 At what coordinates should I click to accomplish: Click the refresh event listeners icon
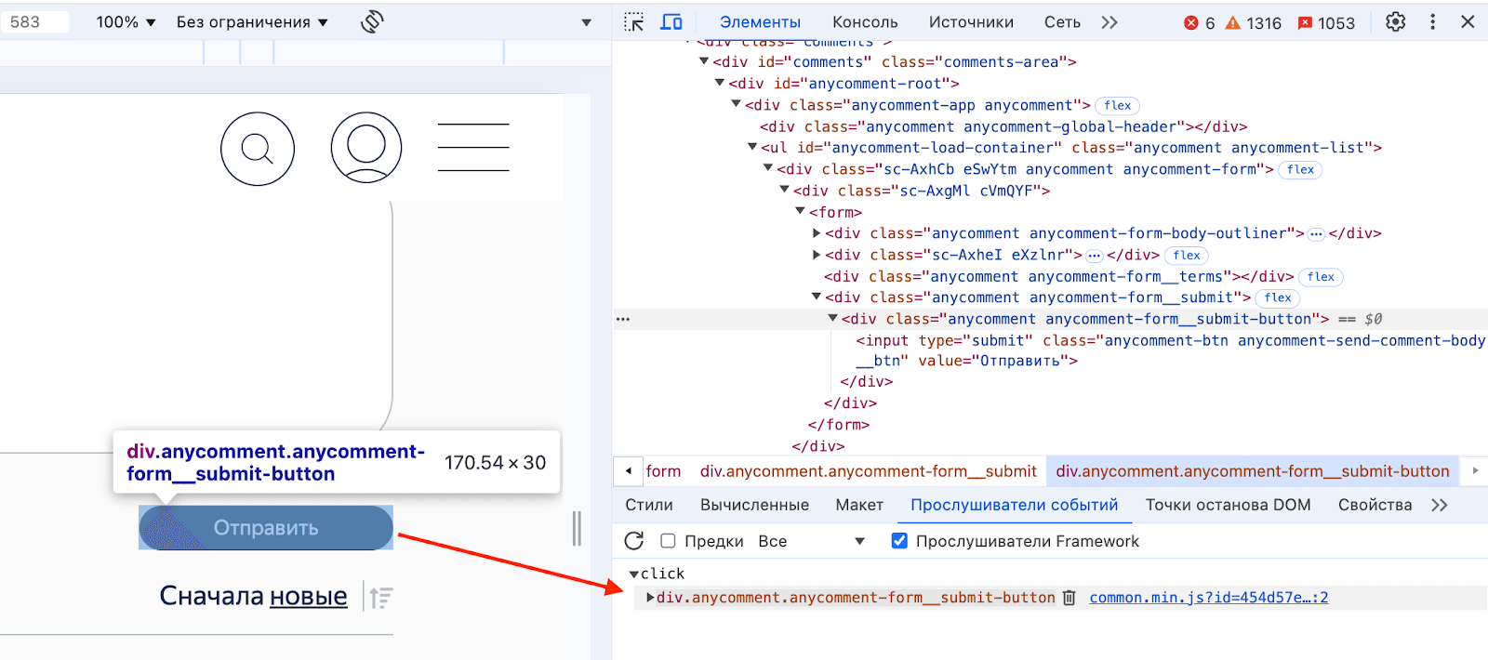(x=634, y=541)
